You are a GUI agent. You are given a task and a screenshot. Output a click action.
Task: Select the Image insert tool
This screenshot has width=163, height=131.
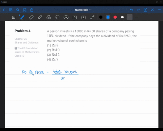click(x=75, y=17)
